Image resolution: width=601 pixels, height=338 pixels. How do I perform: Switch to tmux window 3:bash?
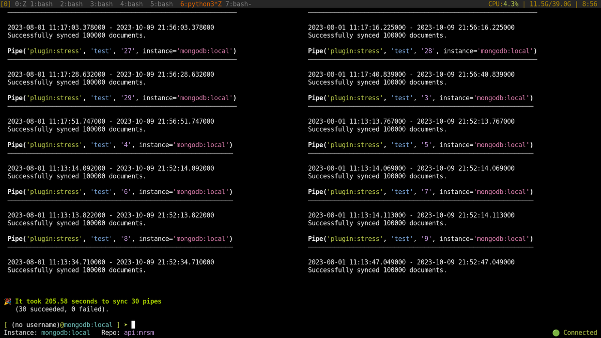click(x=101, y=4)
